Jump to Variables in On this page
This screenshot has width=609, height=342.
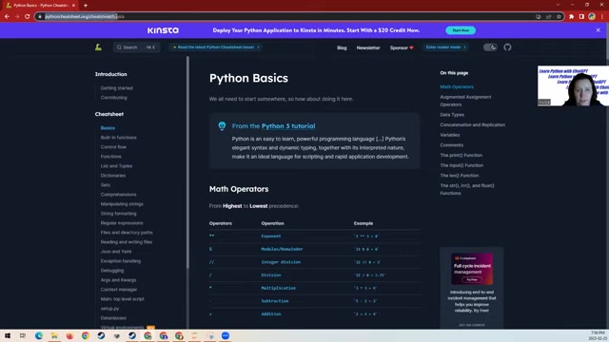pyautogui.click(x=450, y=135)
